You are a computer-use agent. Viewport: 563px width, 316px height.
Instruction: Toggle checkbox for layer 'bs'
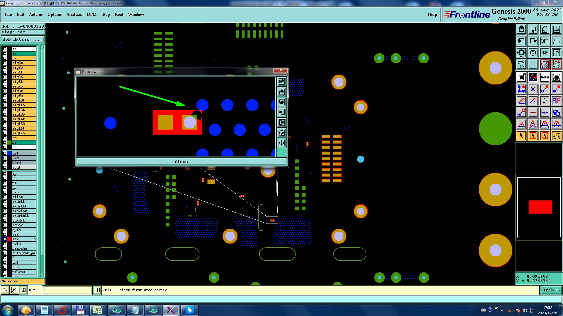(x=5, y=142)
